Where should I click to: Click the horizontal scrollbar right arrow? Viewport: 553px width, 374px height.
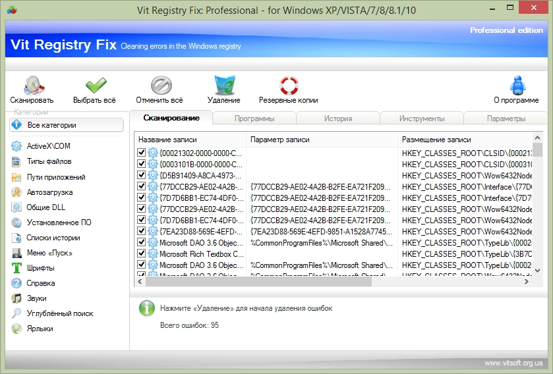(x=527, y=281)
